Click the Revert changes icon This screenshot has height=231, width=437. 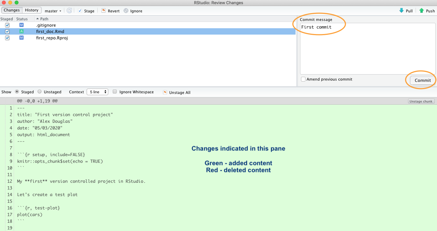tap(104, 11)
